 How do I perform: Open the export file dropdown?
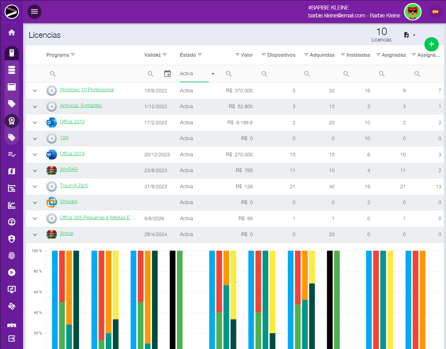tap(409, 35)
